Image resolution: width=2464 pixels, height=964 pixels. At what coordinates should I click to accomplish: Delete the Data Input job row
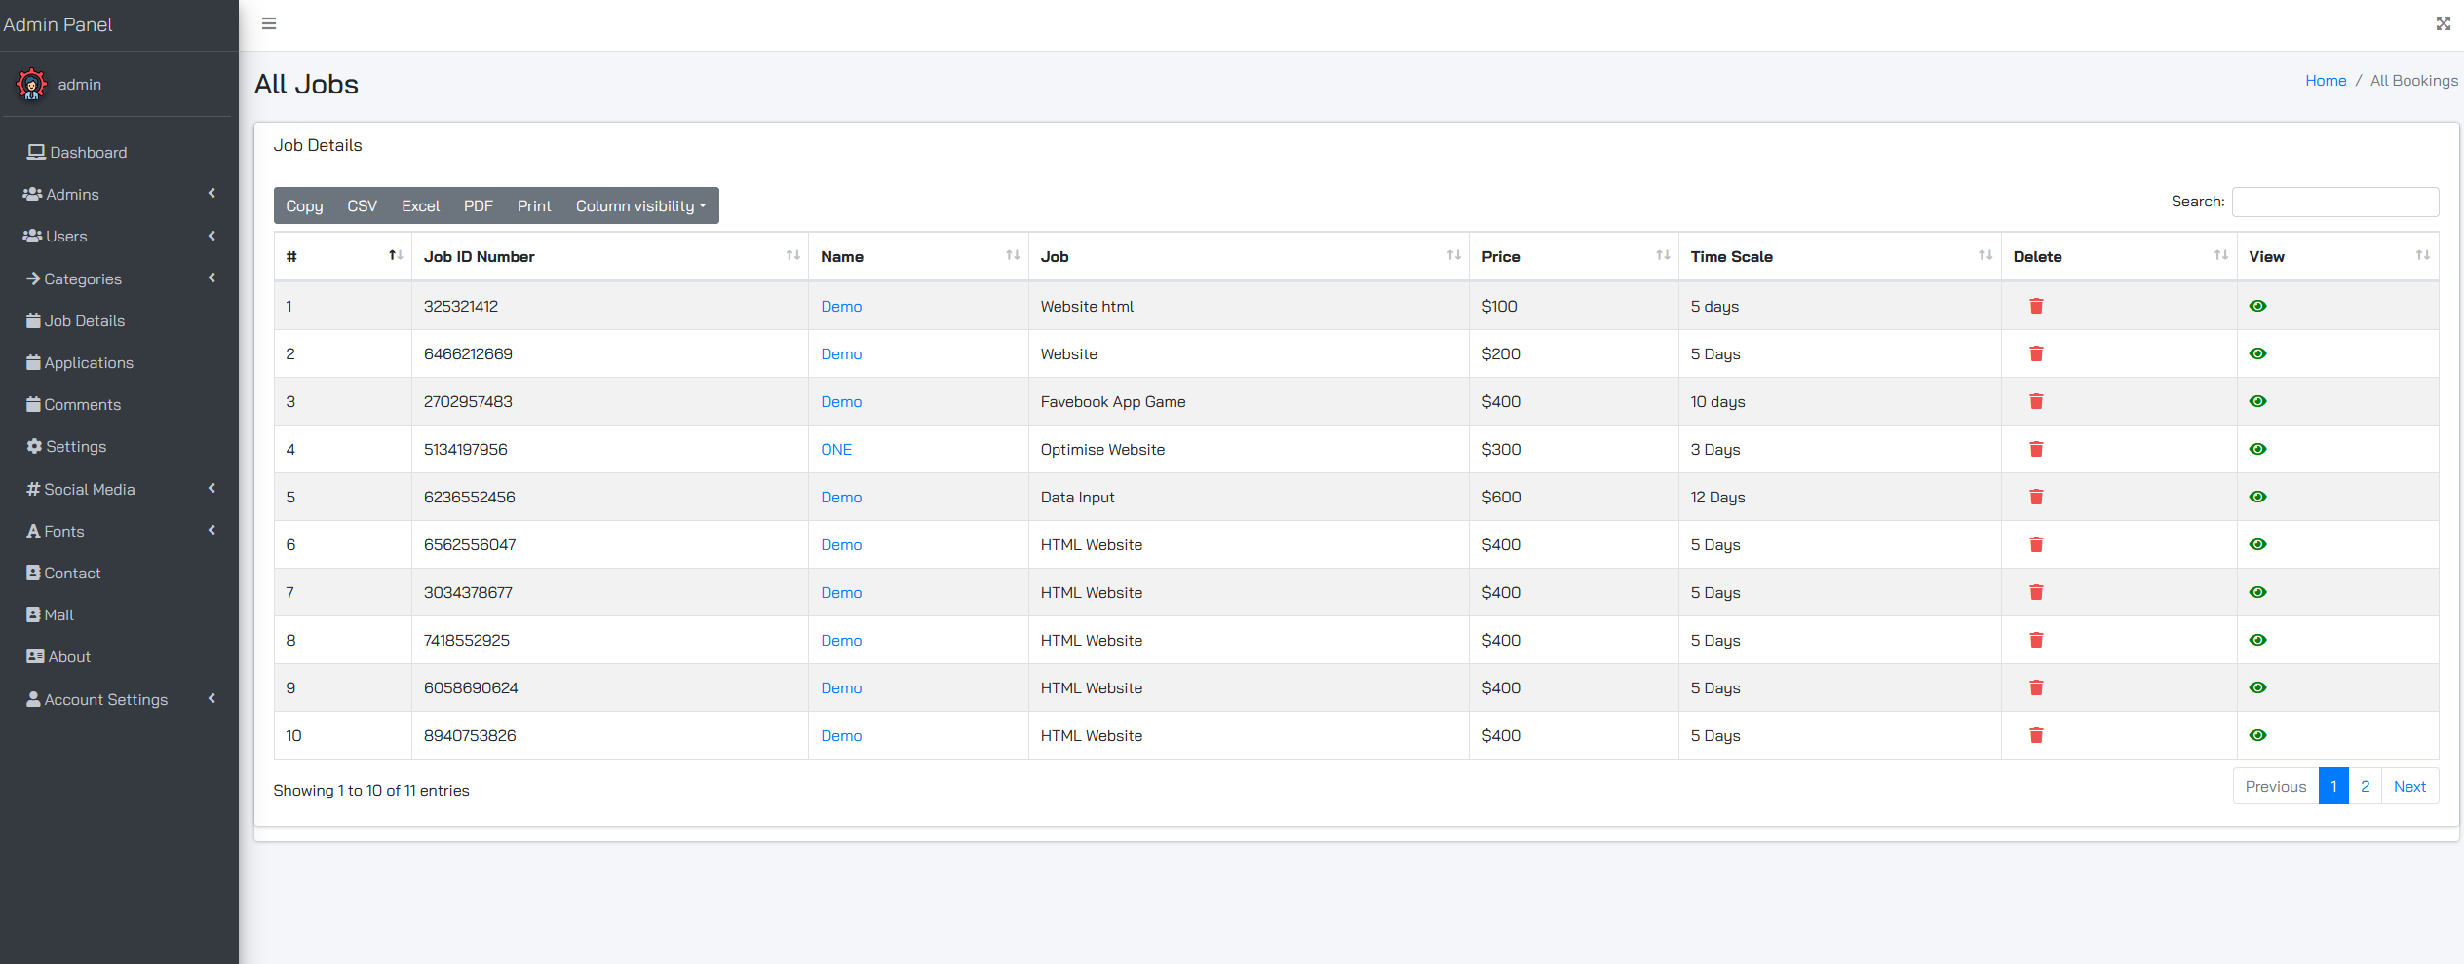[x=2036, y=497]
